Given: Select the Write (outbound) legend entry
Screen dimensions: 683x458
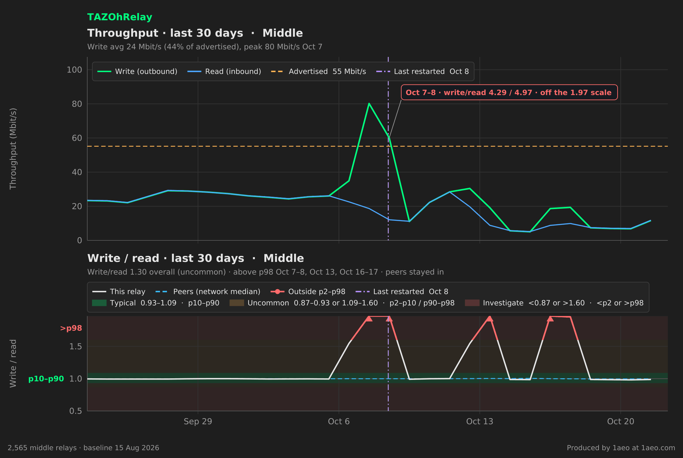Looking at the screenshot, I should tap(137, 71).
